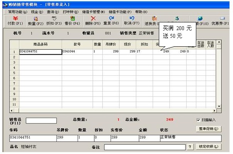Open the 查询 (Q) menu
233x154 pixels.
pyautogui.click(x=53, y=12)
